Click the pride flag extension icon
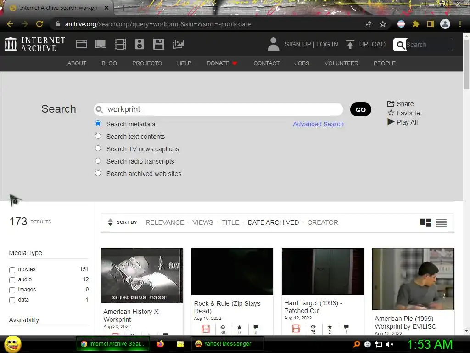470x353 pixels. click(401, 24)
